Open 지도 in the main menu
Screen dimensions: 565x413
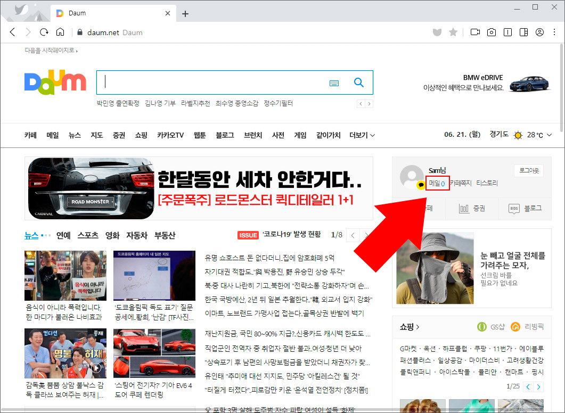(x=96, y=135)
